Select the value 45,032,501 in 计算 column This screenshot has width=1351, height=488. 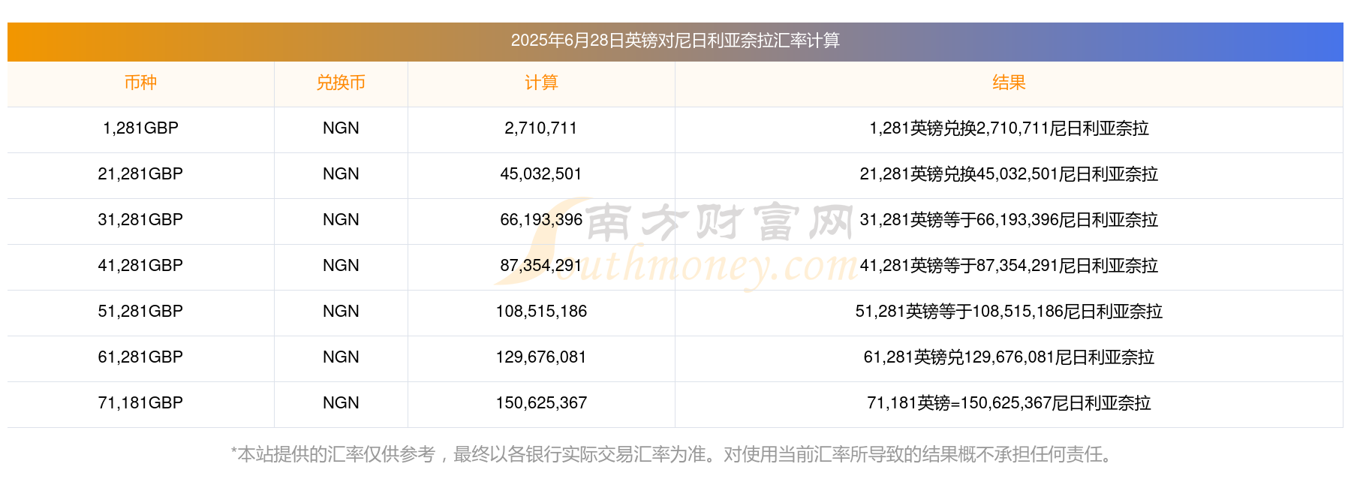[x=541, y=174]
